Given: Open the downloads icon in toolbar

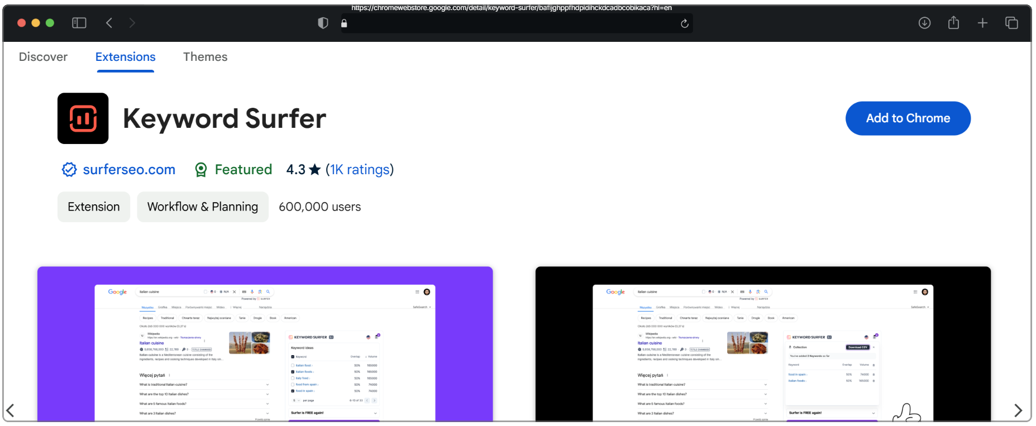Looking at the screenshot, I should click(925, 23).
